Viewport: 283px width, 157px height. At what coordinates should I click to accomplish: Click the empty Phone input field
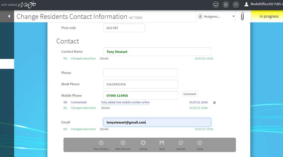140,73
